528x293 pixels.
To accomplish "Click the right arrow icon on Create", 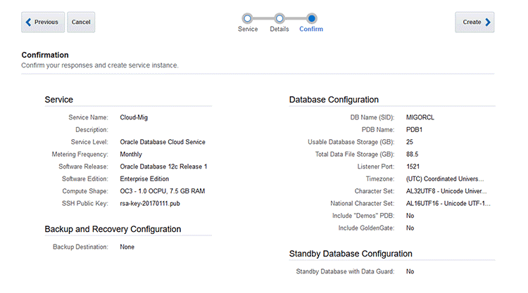I will pos(489,22).
